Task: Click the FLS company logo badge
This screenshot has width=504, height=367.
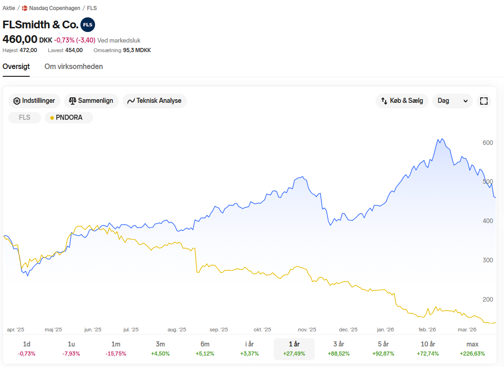Action: (x=88, y=25)
